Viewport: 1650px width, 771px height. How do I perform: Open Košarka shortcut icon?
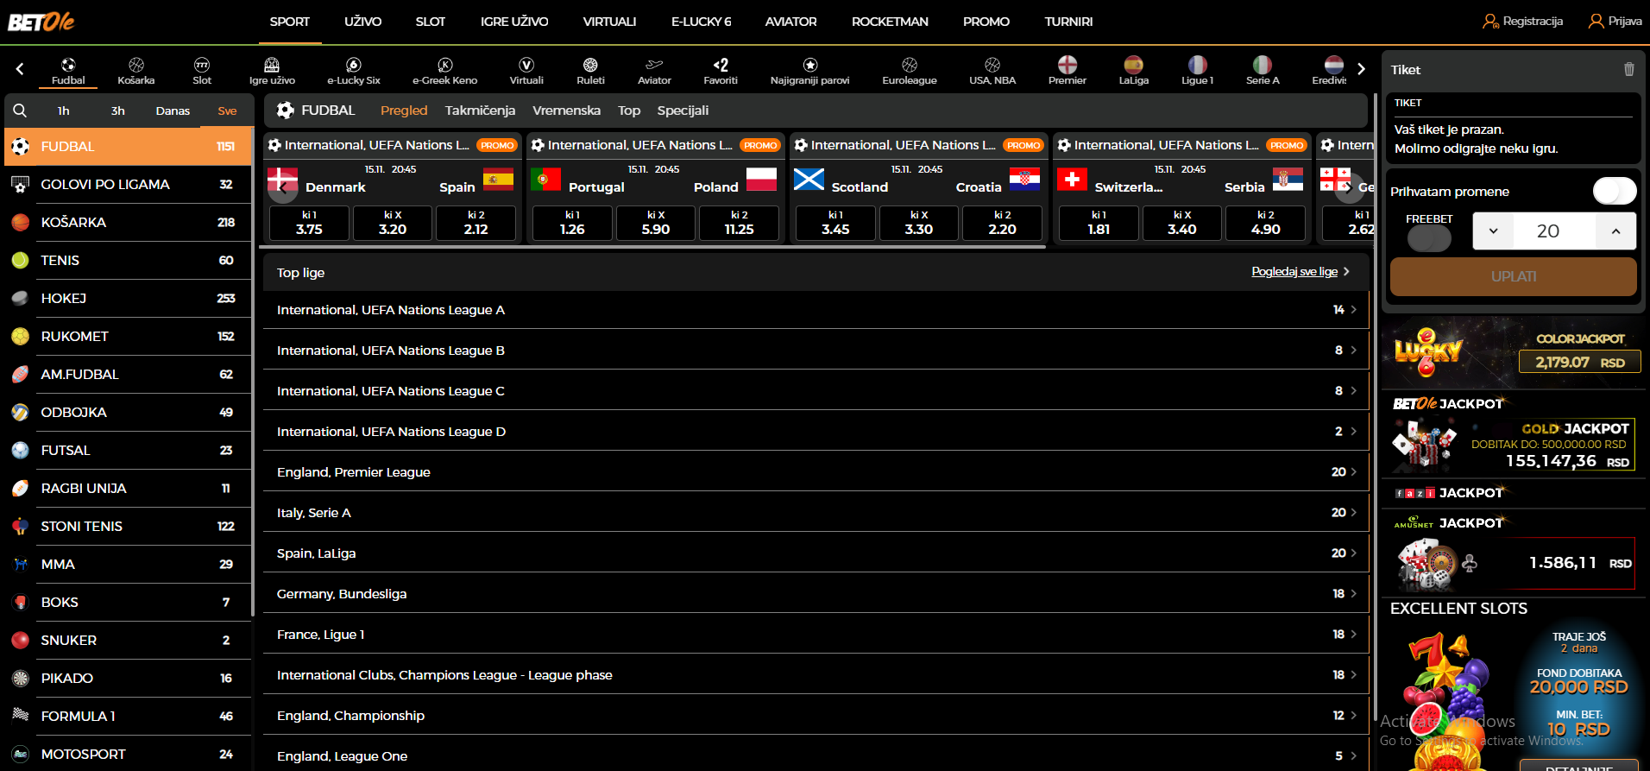pos(136,65)
